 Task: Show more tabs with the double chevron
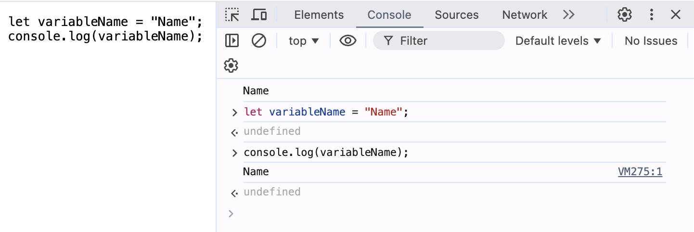pyautogui.click(x=568, y=15)
